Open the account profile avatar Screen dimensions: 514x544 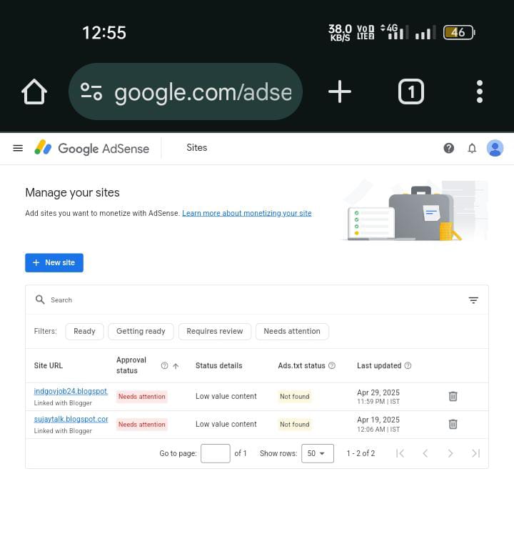point(495,148)
